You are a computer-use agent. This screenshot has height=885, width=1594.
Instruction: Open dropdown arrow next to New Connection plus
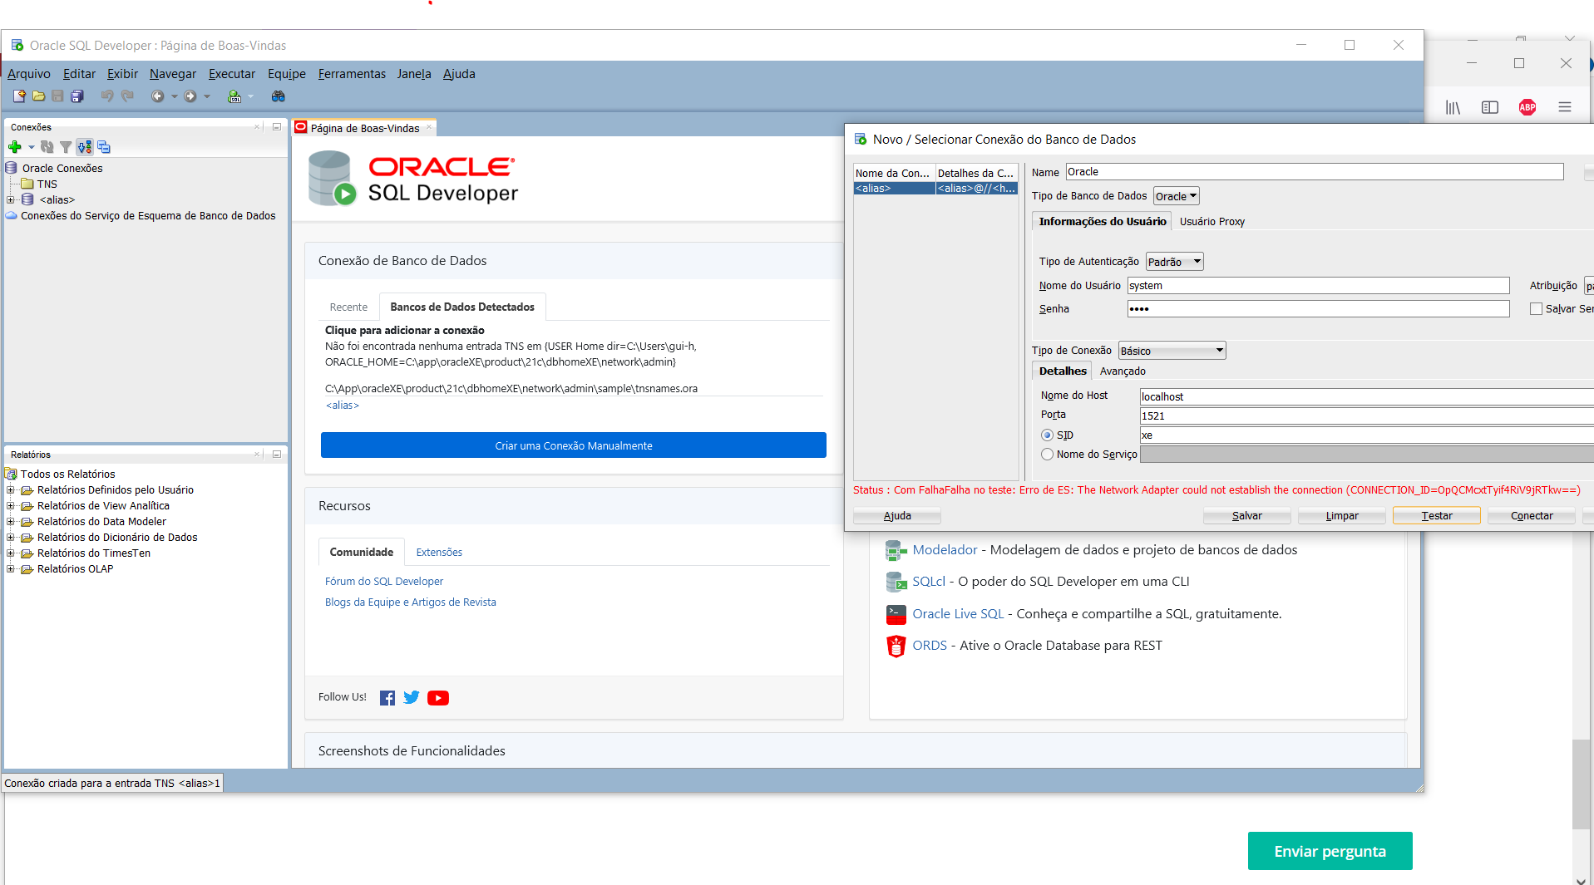pos(31,147)
